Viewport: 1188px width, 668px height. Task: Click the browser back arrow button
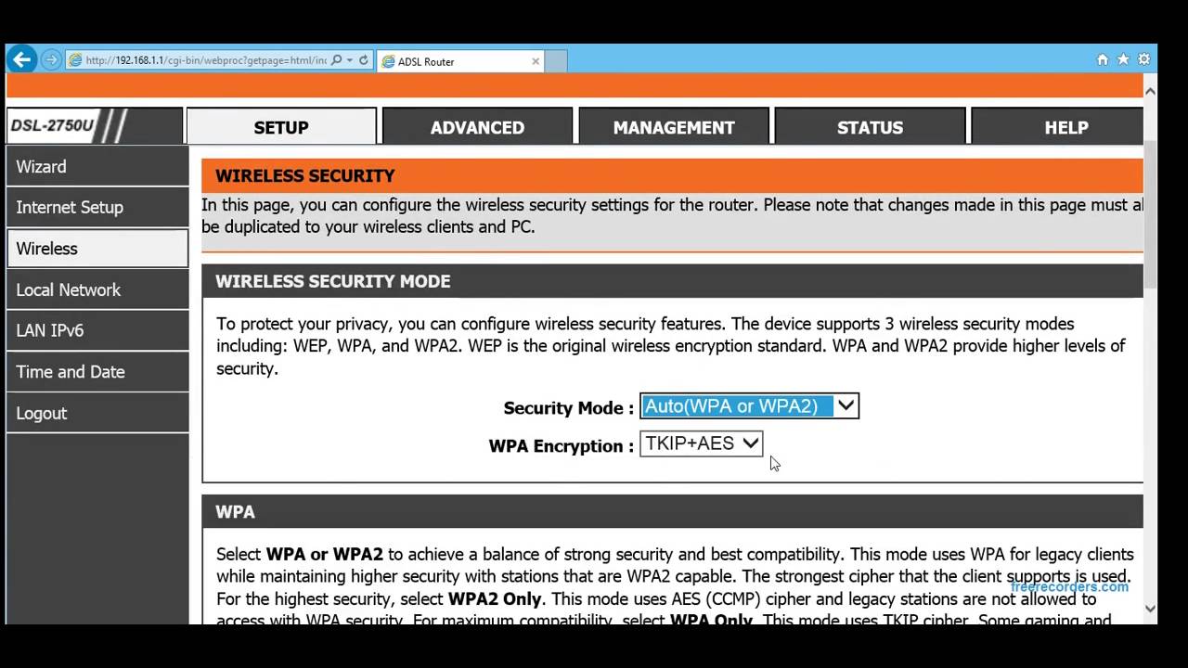tap(22, 59)
